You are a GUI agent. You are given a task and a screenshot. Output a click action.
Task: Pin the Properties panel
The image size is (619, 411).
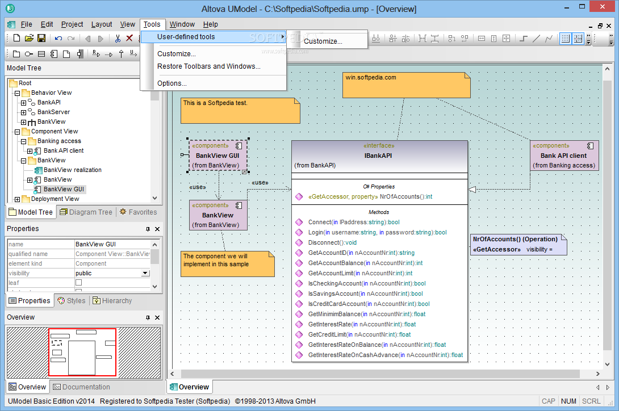(148, 229)
